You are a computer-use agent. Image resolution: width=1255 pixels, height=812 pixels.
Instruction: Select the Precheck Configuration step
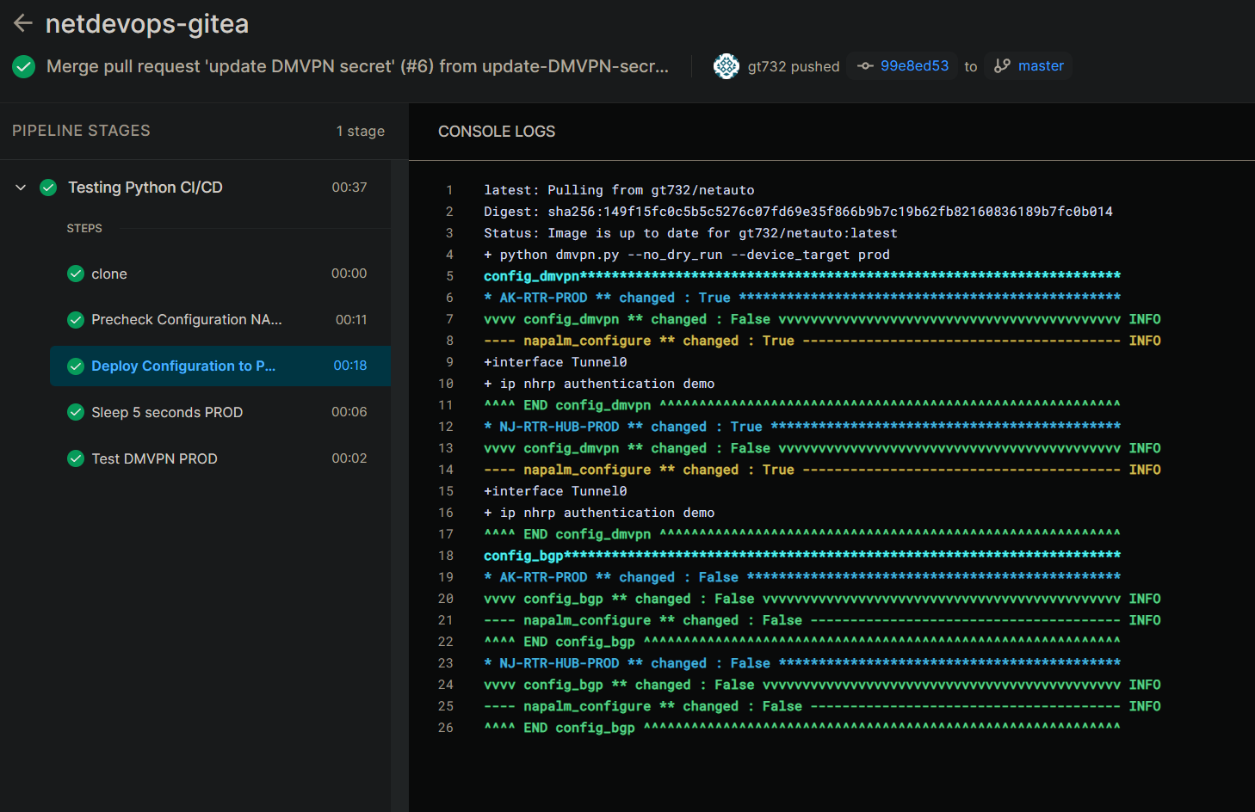(186, 320)
